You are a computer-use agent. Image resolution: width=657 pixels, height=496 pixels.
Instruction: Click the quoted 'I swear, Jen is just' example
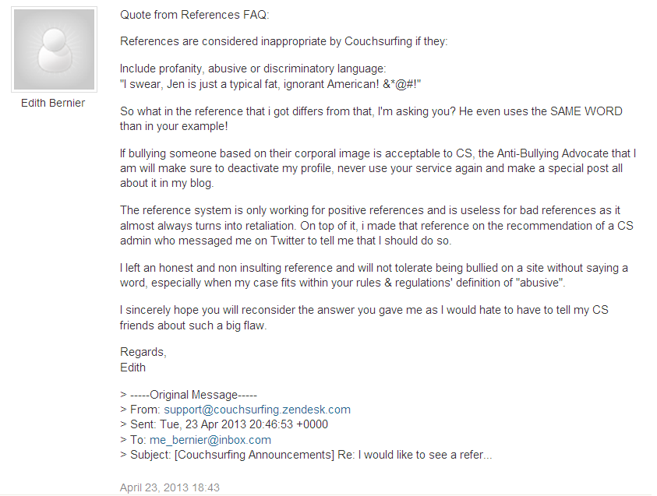[270, 84]
